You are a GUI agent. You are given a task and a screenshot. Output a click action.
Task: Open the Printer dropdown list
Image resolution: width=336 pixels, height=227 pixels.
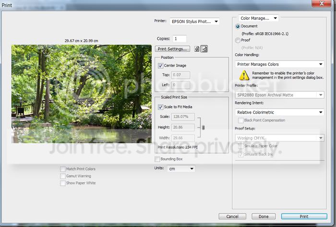tap(194, 22)
